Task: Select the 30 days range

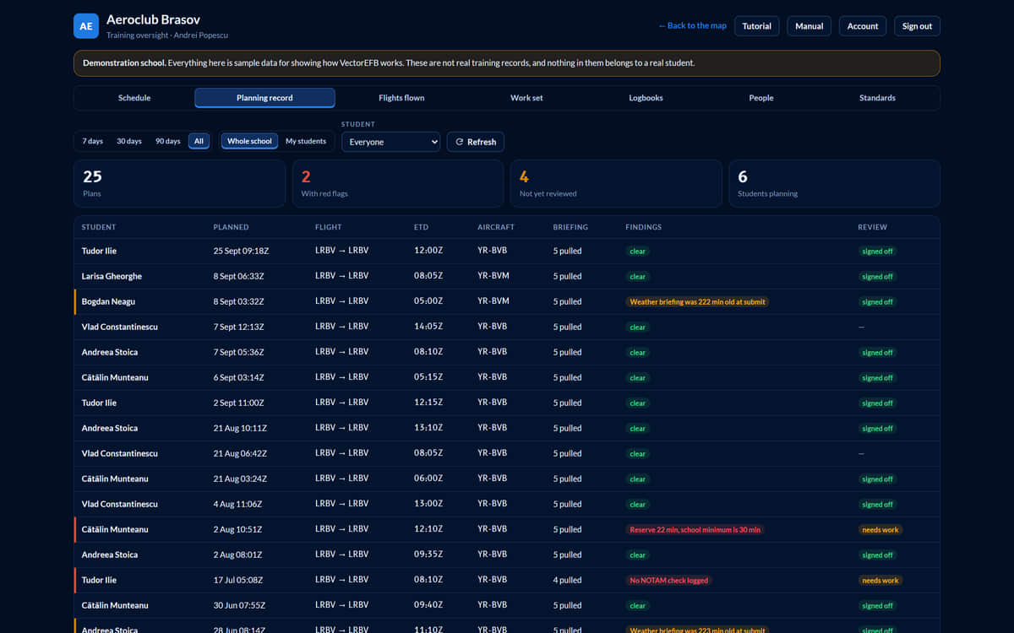Action: tap(129, 141)
